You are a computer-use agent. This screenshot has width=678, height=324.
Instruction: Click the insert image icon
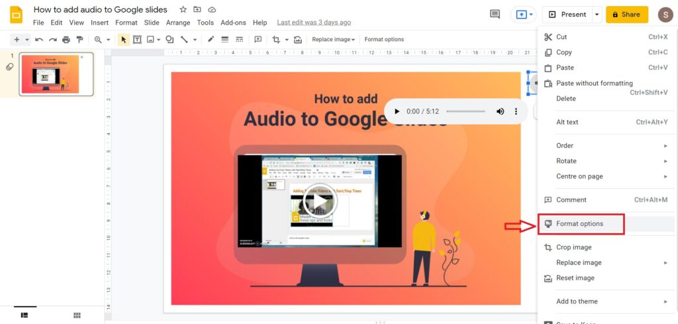[x=150, y=39]
